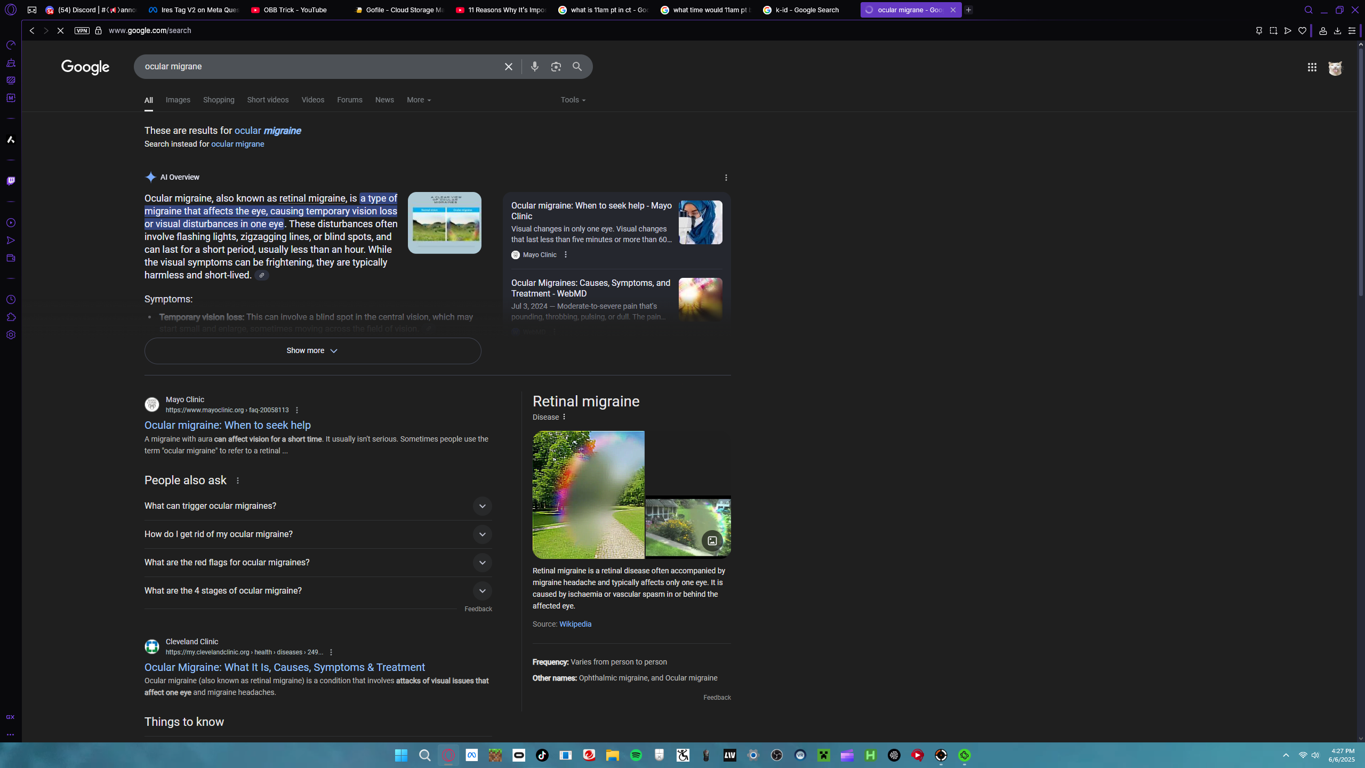1365x768 pixels.
Task: Expand 'What can trigger ocular migraines?'
Action: click(x=318, y=506)
